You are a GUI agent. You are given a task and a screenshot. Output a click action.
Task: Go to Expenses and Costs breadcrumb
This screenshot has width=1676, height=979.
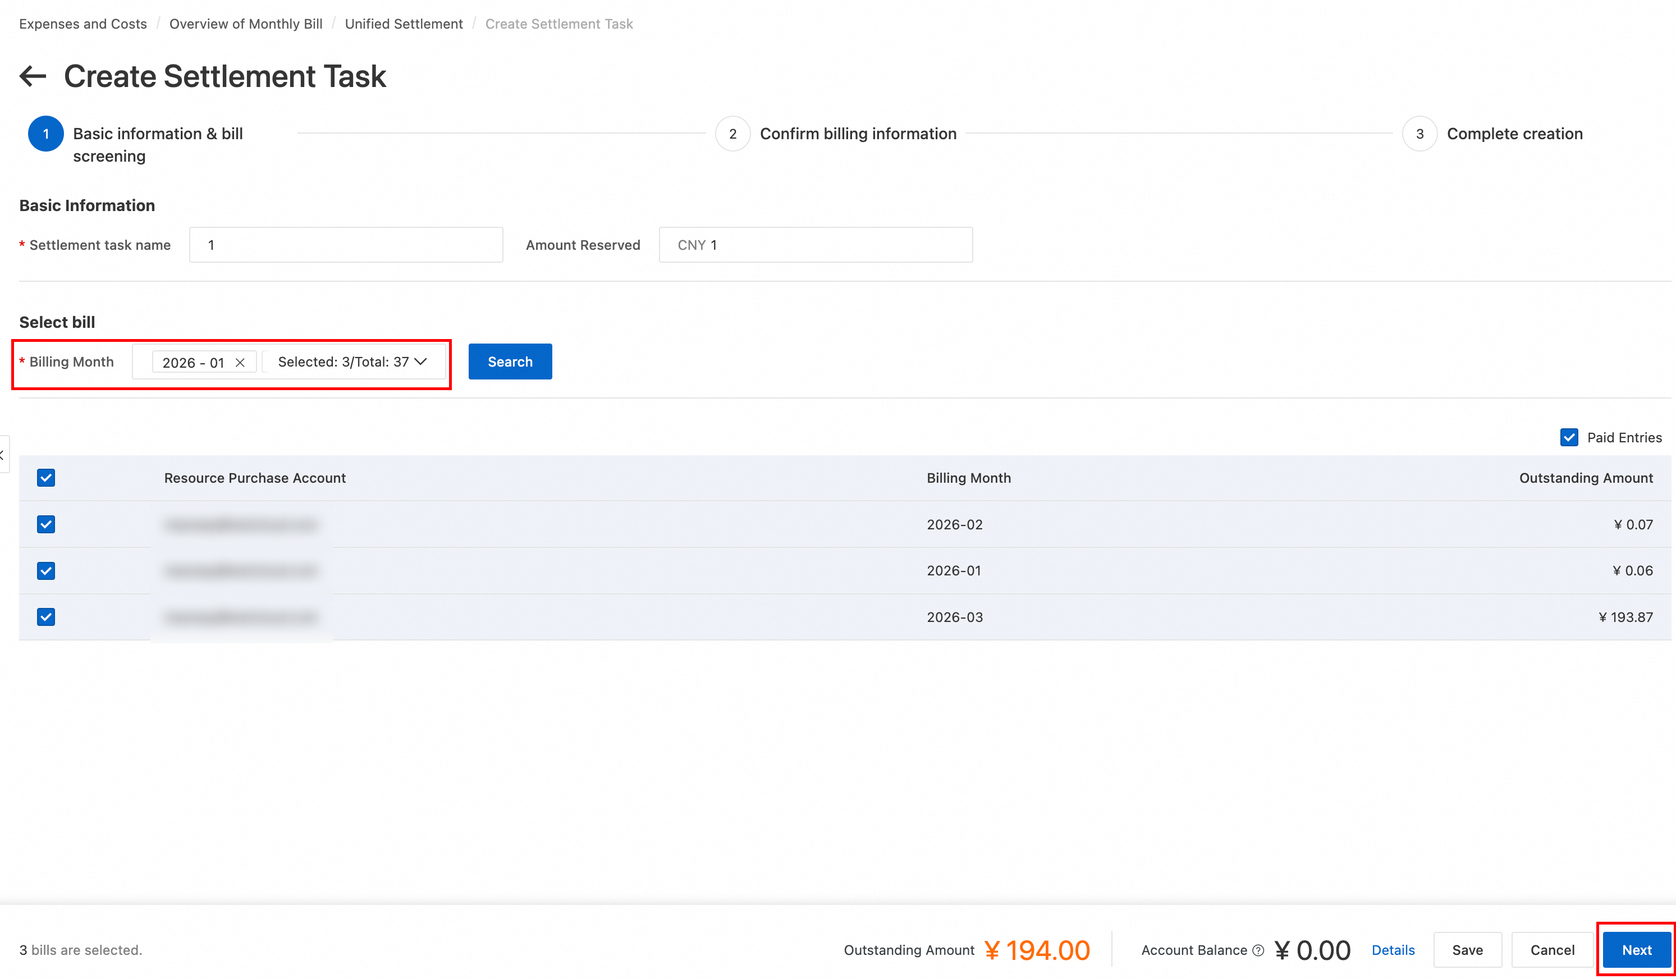83,24
